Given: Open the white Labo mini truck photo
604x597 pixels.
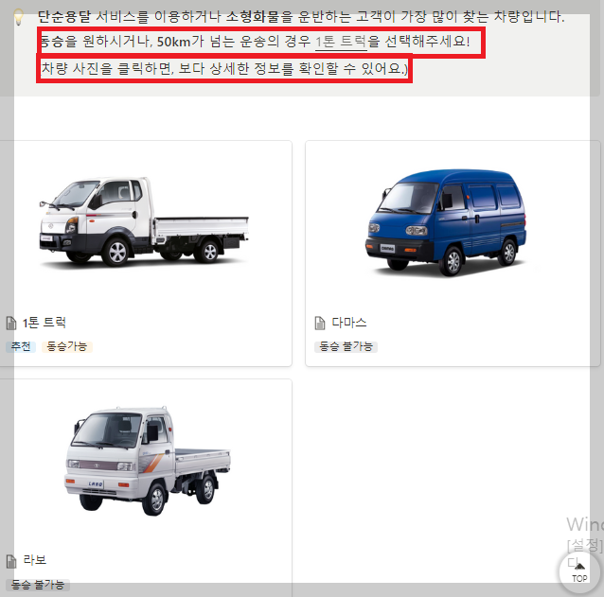Looking at the screenshot, I should pyautogui.click(x=147, y=461).
